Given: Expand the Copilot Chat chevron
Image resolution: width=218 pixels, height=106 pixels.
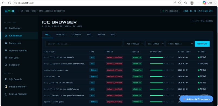Looking at the screenshot, I should [215, 3].
